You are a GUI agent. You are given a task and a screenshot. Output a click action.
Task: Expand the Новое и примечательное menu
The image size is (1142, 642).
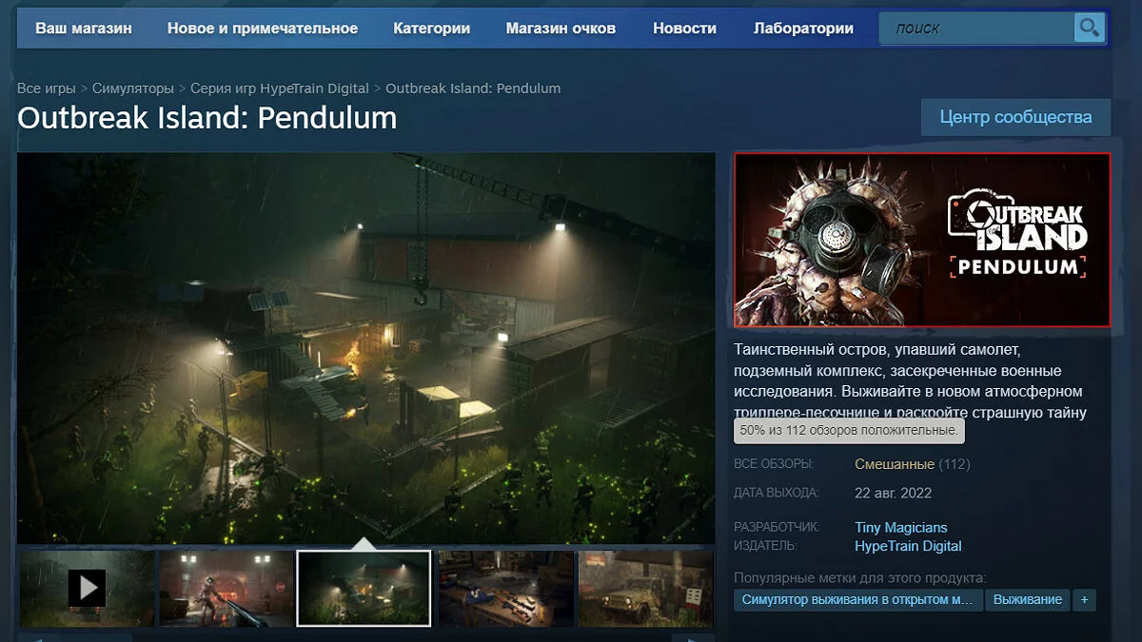tap(263, 29)
